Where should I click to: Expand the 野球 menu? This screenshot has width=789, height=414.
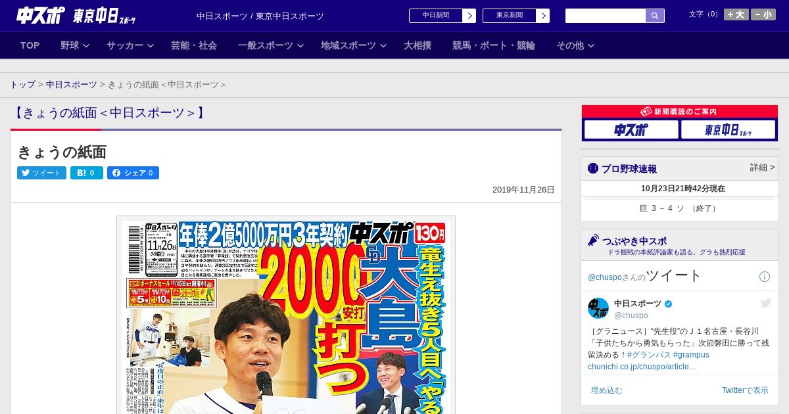pos(74,45)
